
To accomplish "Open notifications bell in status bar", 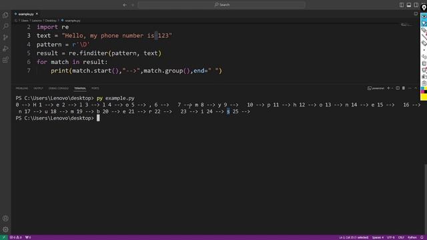I will coord(422,237).
